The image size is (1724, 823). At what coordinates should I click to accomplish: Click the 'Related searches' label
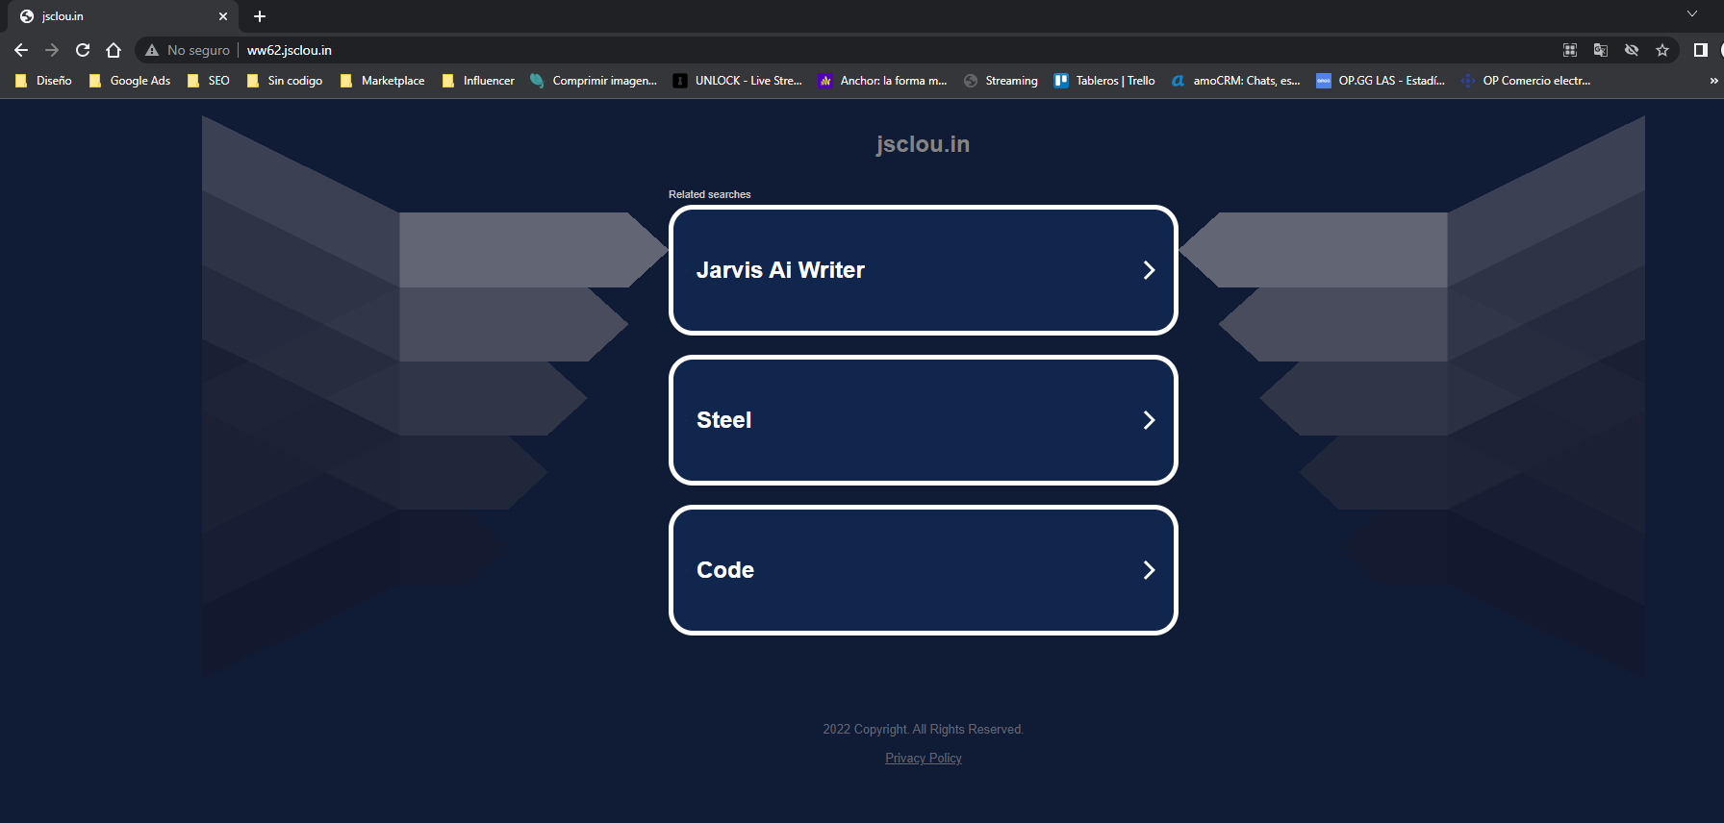click(x=710, y=194)
